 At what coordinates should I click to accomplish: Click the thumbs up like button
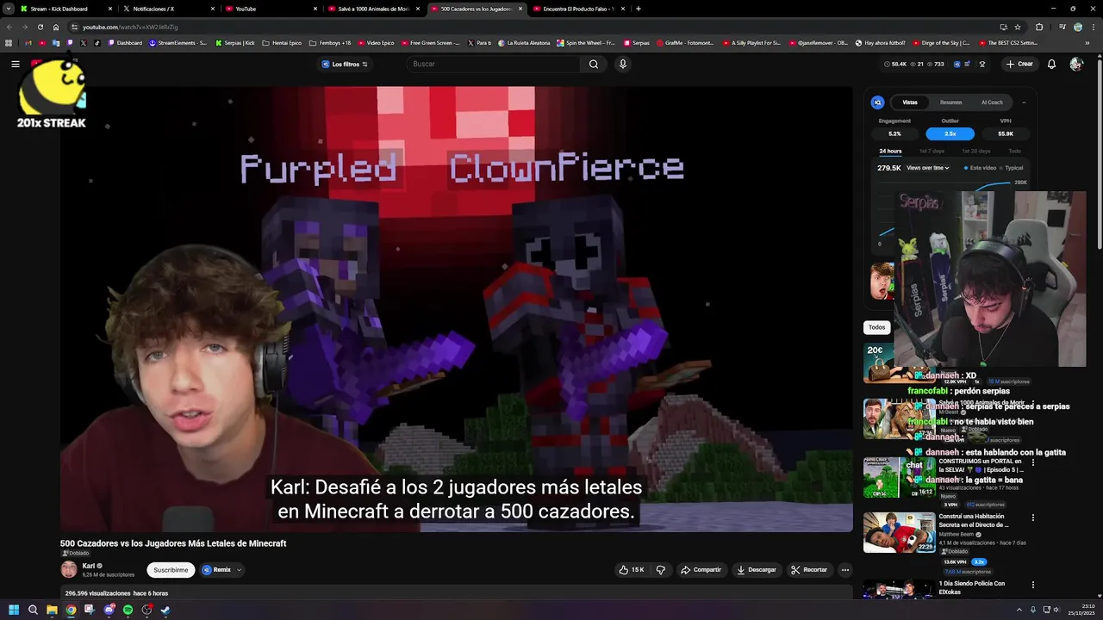[632, 569]
